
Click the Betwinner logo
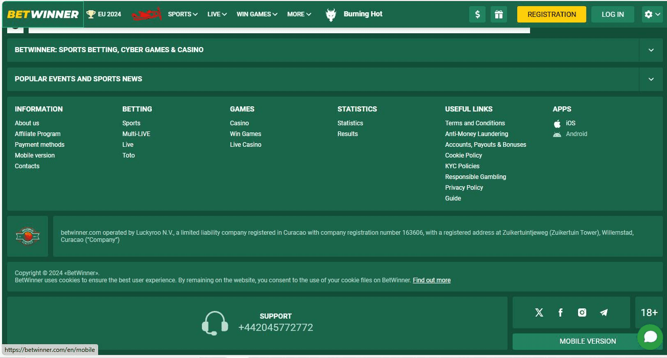click(43, 14)
